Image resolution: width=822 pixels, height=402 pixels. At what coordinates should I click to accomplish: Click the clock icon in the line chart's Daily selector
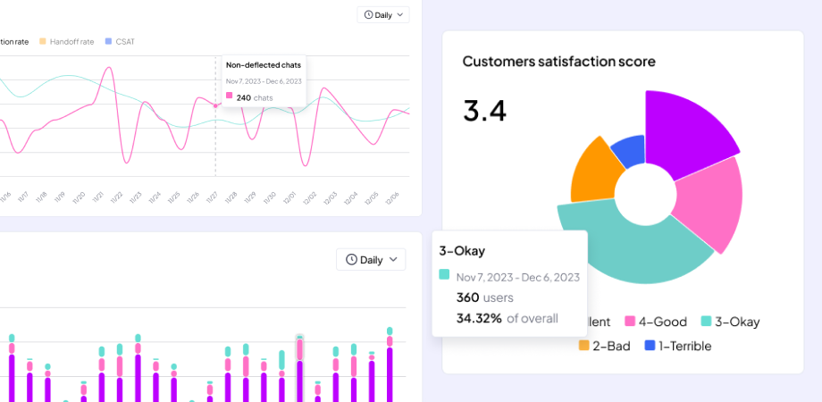click(368, 14)
